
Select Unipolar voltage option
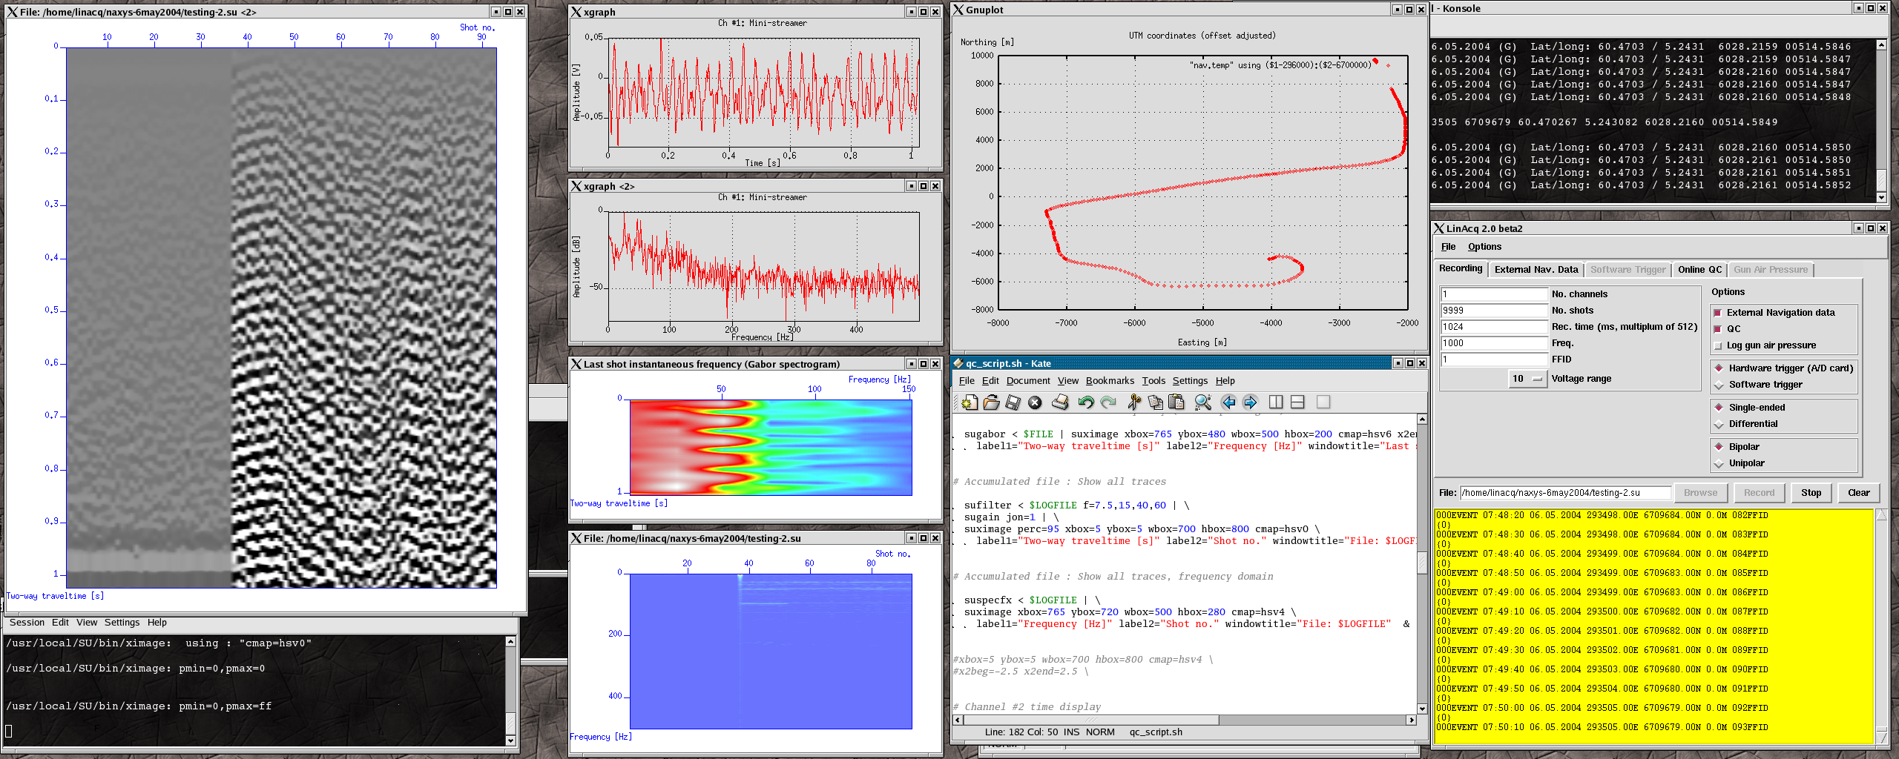[x=1719, y=463]
